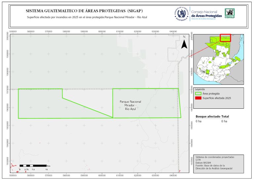Click the blue water area in inset map
254x180 pixels.
coord(240,50)
